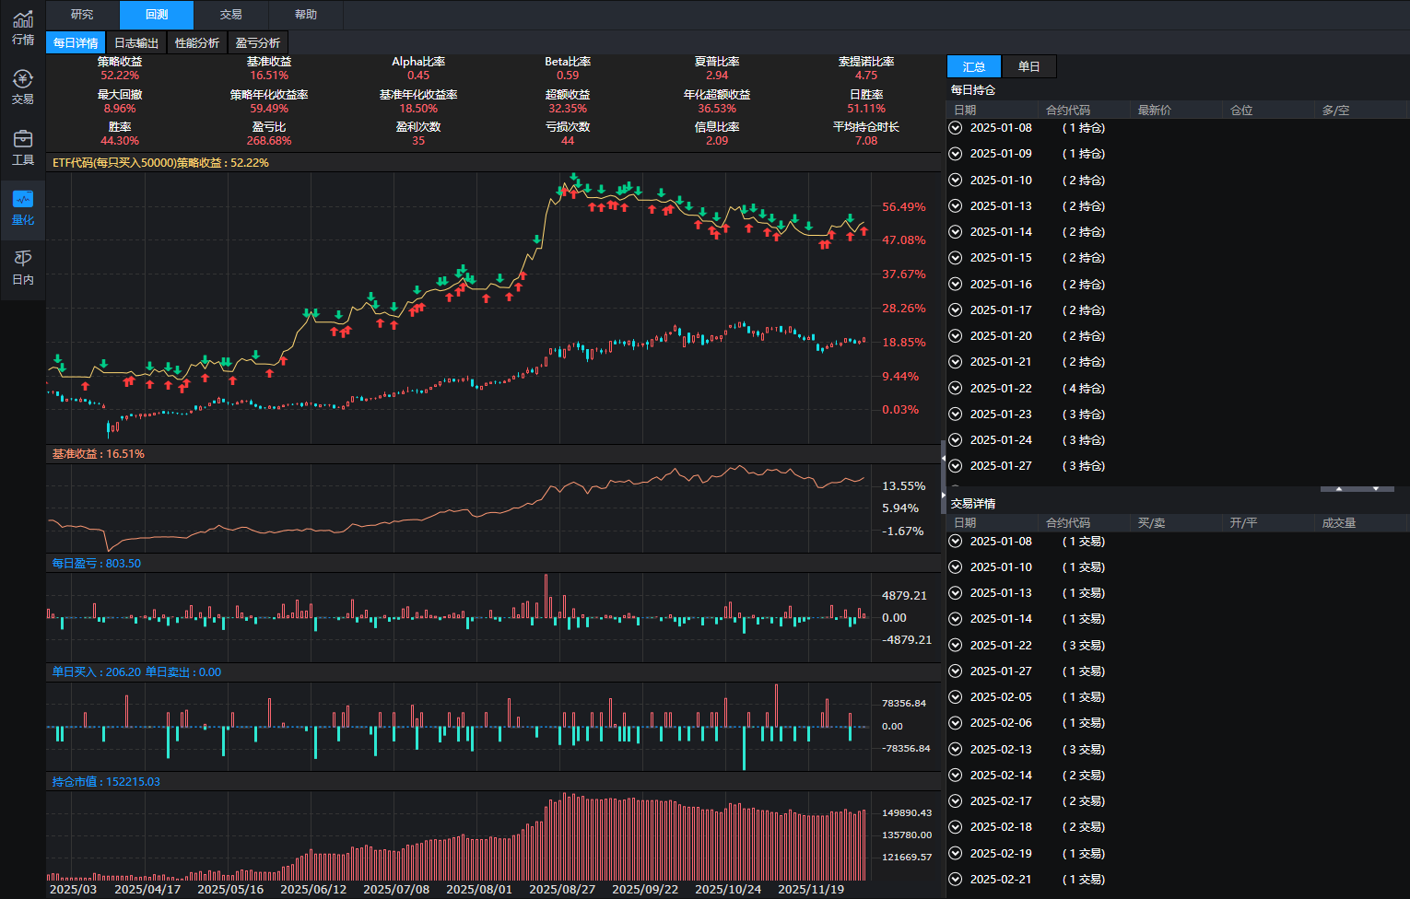
Task: Expand the 2025-01-22 (3 交易) trade row
Action: click(956, 646)
